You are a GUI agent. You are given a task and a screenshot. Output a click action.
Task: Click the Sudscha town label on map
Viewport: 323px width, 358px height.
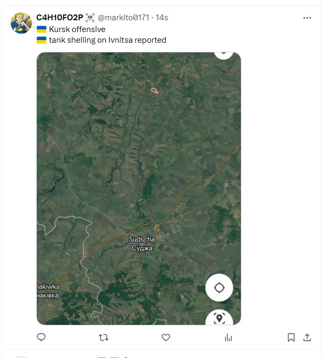tap(141, 244)
